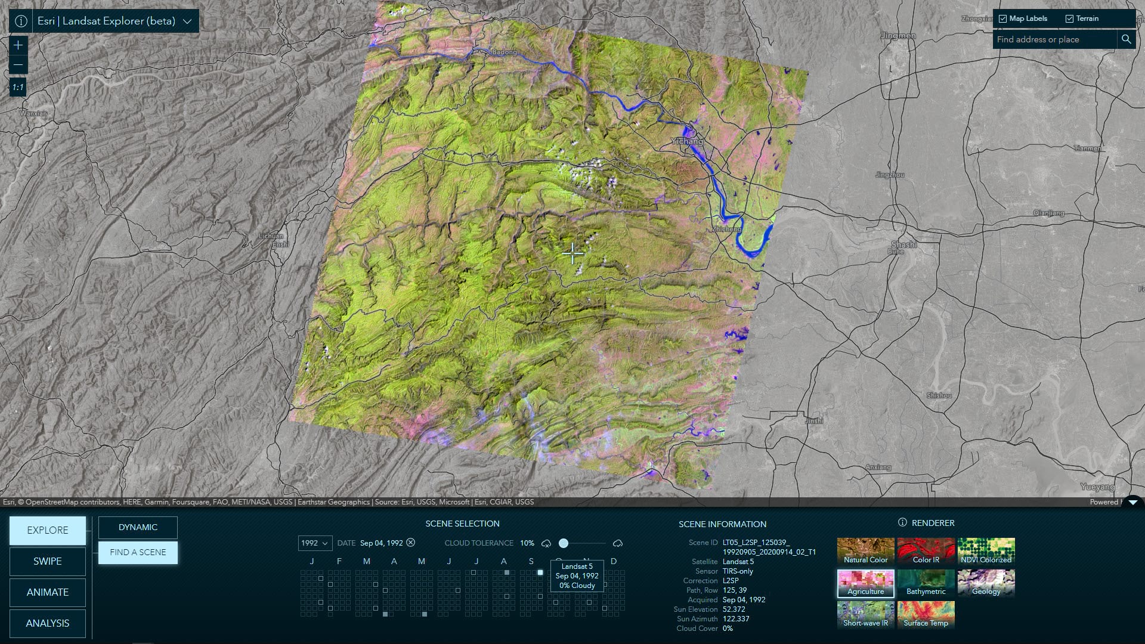This screenshot has height=644, width=1145.
Task: Select the Dynamic option
Action: point(138,527)
